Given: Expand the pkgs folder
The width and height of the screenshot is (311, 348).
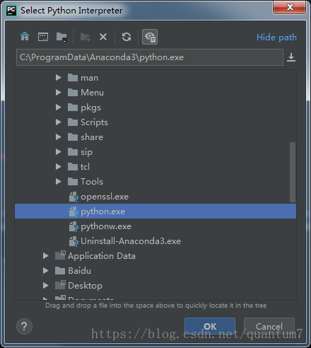Looking at the screenshot, I should click(59, 108).
